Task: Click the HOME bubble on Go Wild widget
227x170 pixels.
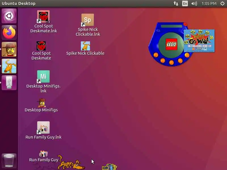Action: (x=188, y=37)
